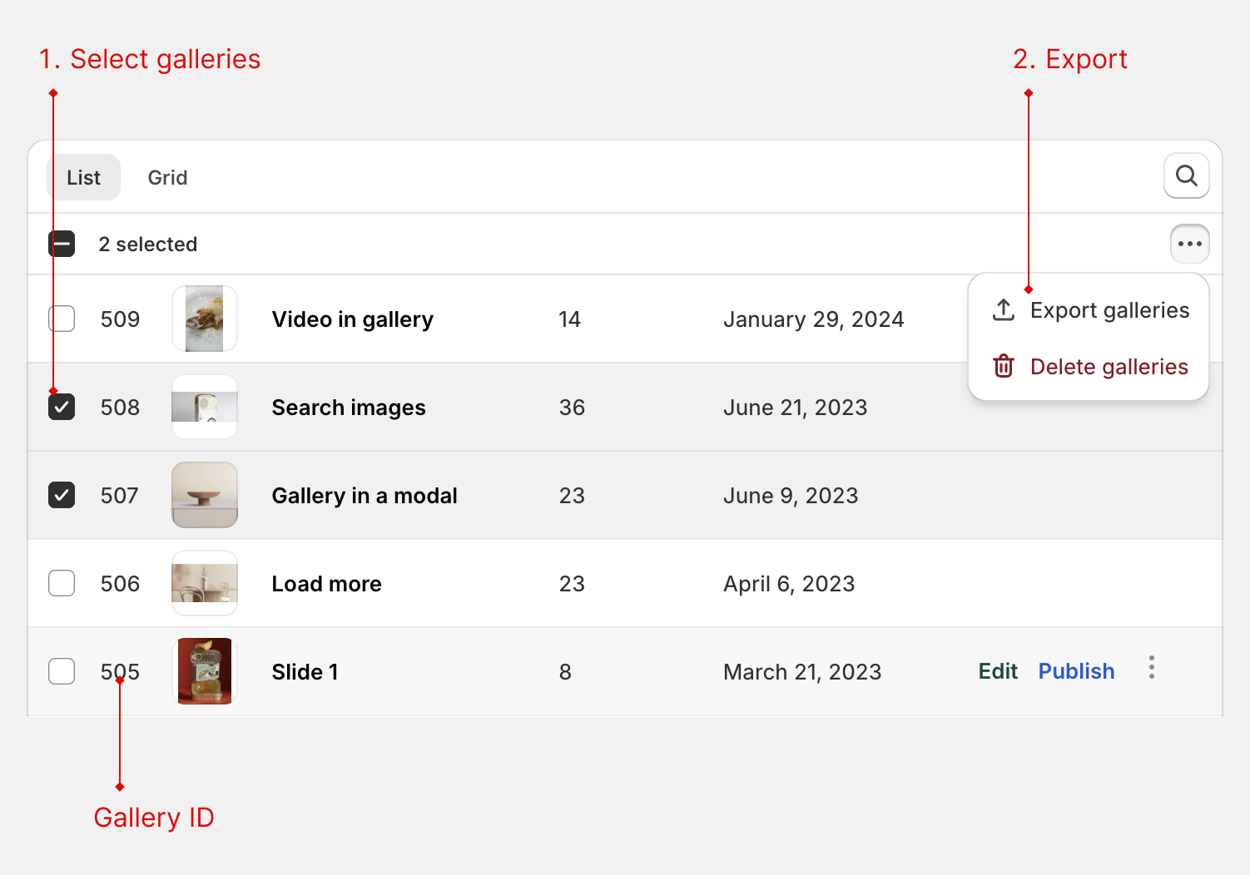Choose Export galleries from the menu

1110,309
